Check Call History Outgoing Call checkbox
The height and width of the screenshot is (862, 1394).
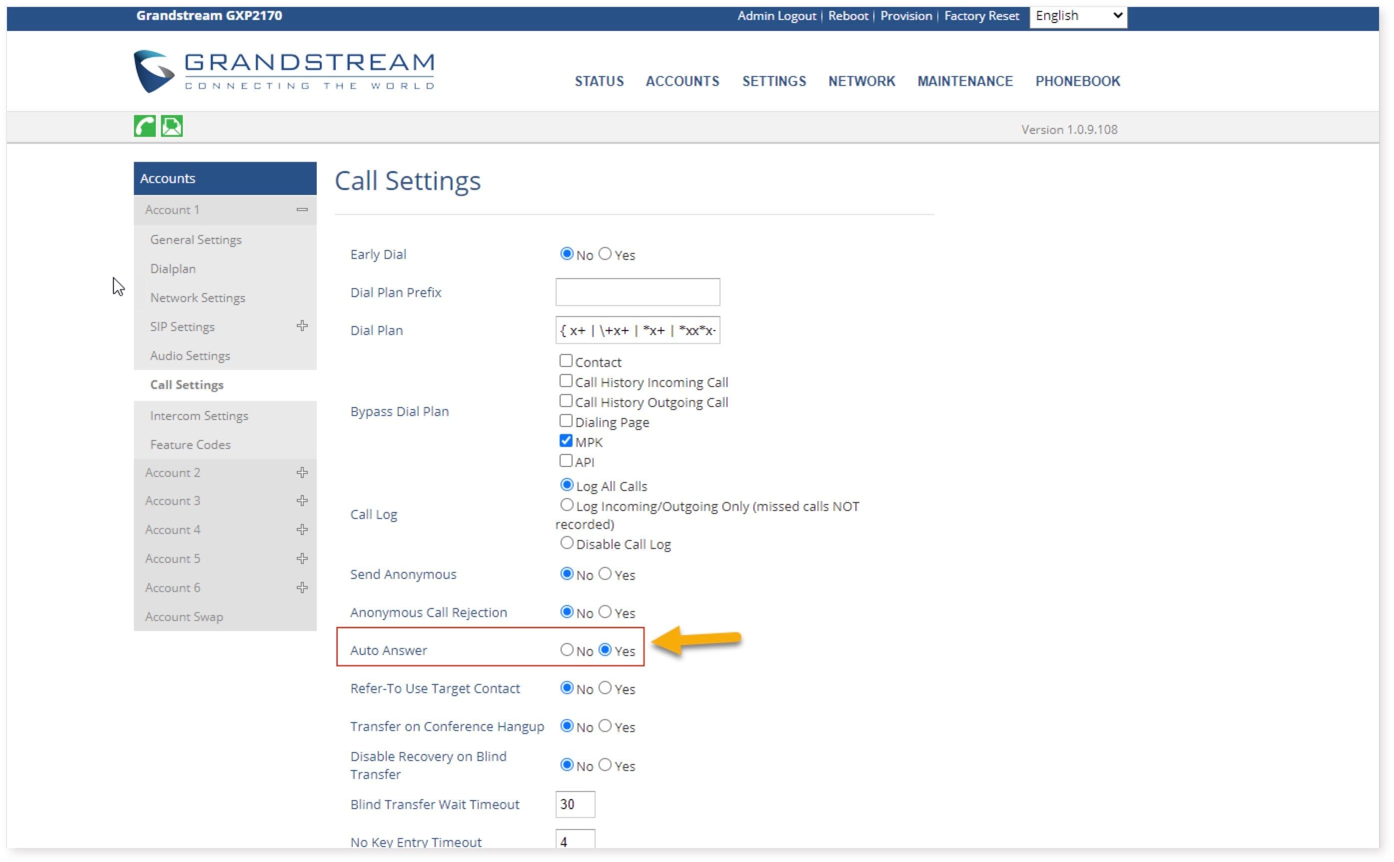[565, 401]
